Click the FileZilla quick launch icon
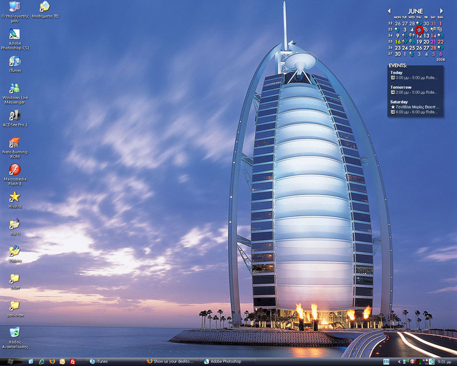 (73, 361)
